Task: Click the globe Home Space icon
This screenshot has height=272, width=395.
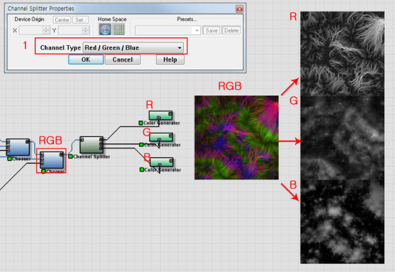Action: [105, 29]
